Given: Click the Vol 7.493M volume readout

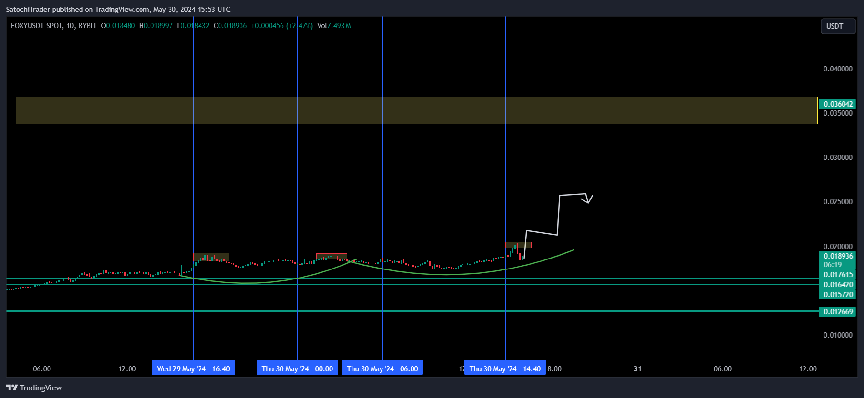Looking at the screenshot, I should 334,26.
